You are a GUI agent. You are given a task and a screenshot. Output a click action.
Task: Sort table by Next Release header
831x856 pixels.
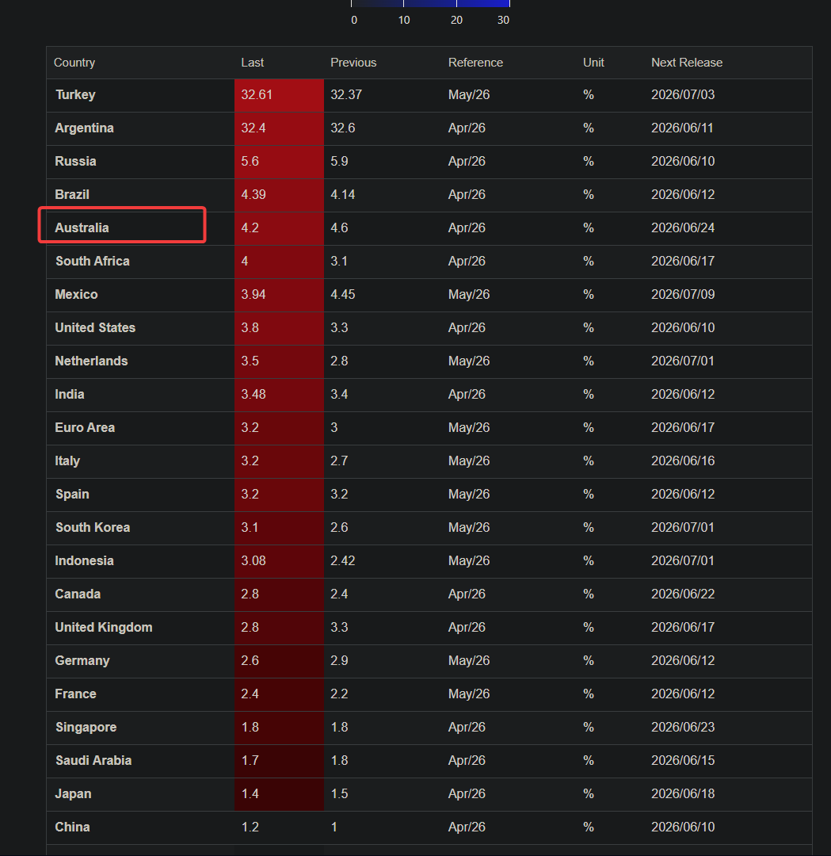686,63
